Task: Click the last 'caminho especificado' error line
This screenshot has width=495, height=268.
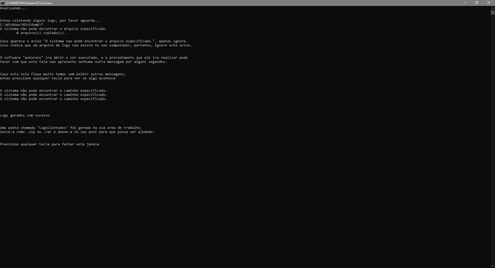Action: (x=53, y=99)
